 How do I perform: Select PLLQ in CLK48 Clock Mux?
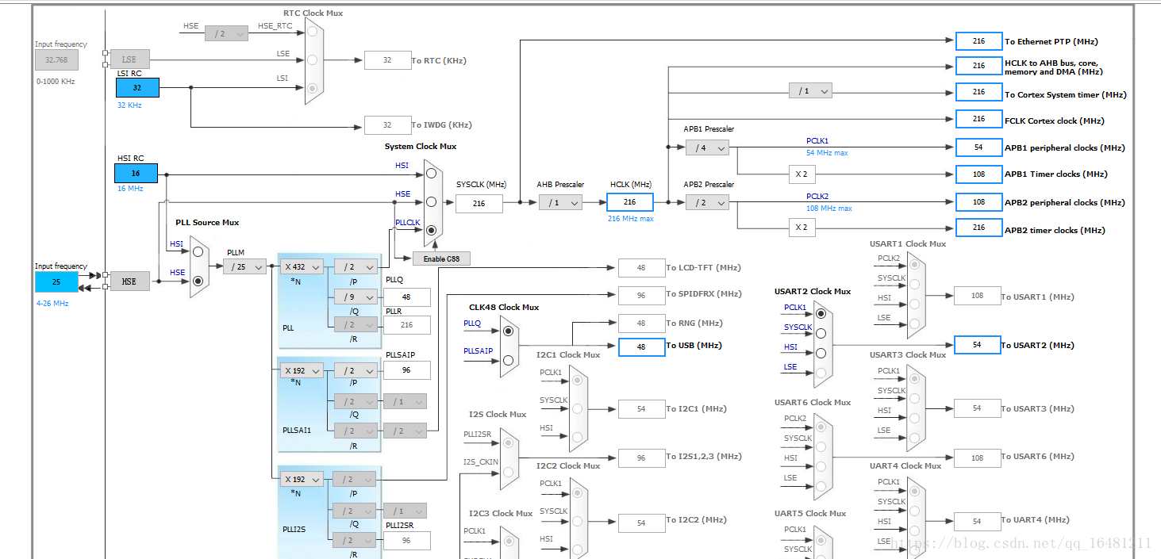[x=508, y=331]
